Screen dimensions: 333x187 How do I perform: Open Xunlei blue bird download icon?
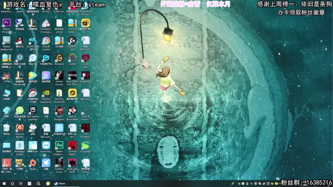pos(46,165)
